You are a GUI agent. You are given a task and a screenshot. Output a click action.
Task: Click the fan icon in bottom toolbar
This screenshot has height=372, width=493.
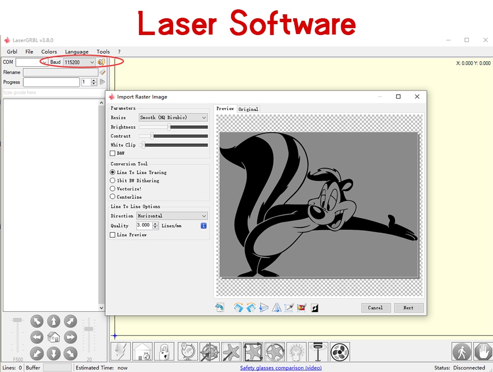(340, 352)
